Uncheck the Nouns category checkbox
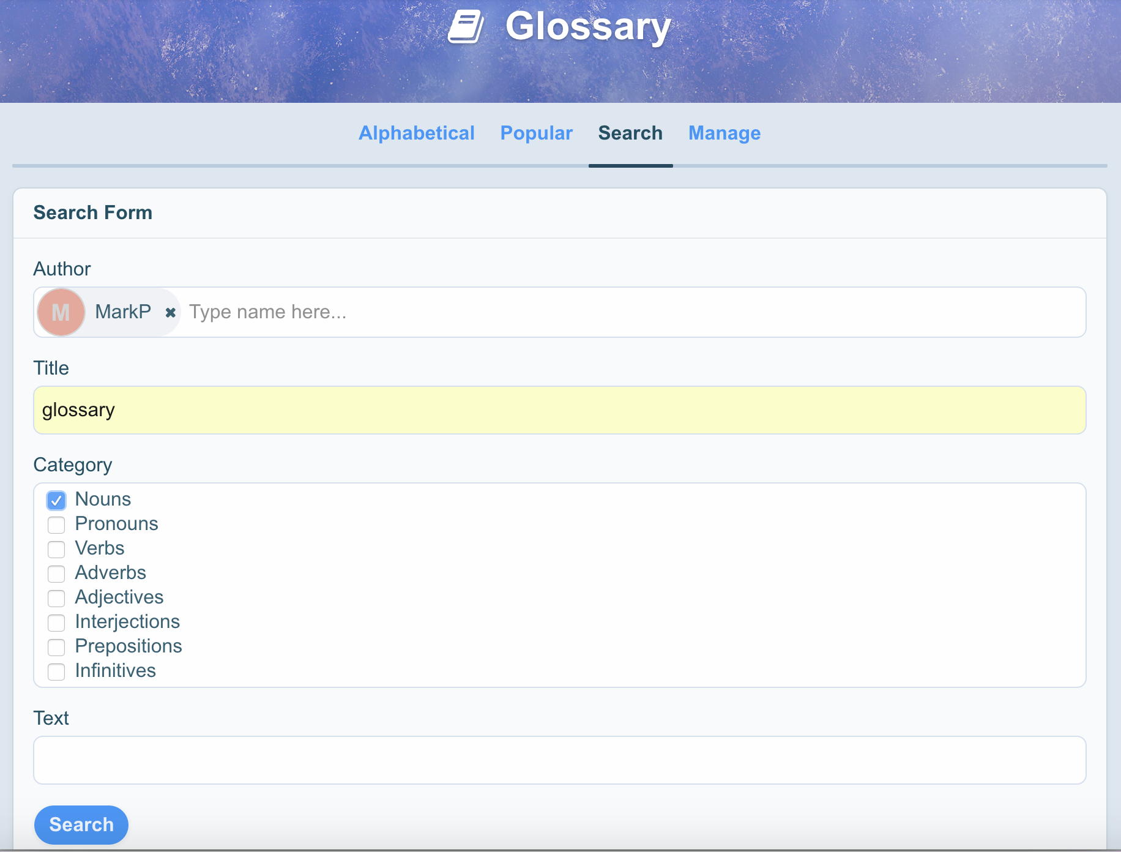Screen dimensions: 1121x852 (56, 501)
